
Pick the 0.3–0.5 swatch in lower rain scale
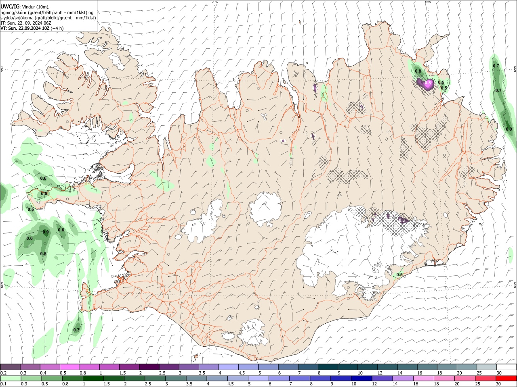point(32,378)
